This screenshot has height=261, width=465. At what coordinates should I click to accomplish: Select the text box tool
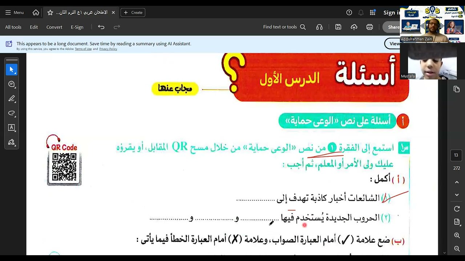pos(12,128)
